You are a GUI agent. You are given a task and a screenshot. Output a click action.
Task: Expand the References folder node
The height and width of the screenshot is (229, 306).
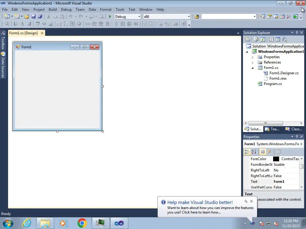click(x=253, y=63)
